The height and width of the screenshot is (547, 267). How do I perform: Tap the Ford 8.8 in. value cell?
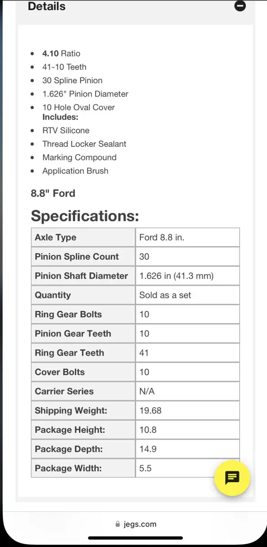click(x=188, y=237)
